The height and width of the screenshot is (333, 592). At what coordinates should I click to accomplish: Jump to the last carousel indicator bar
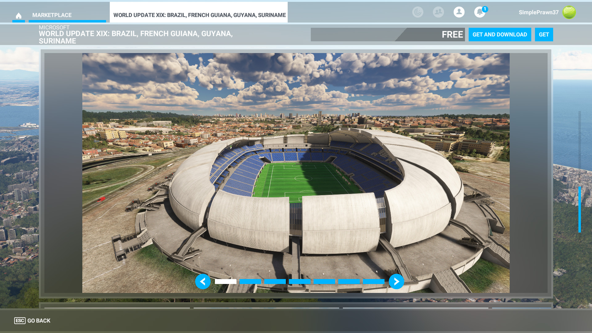374,282
